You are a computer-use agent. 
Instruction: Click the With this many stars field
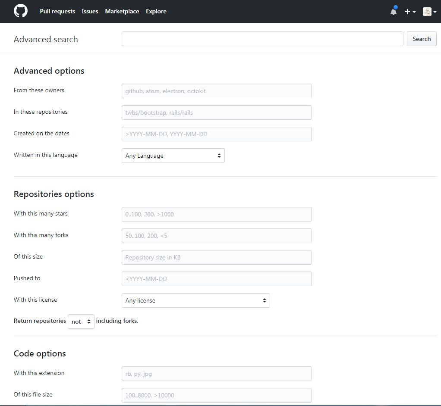(x=217, y=214)
